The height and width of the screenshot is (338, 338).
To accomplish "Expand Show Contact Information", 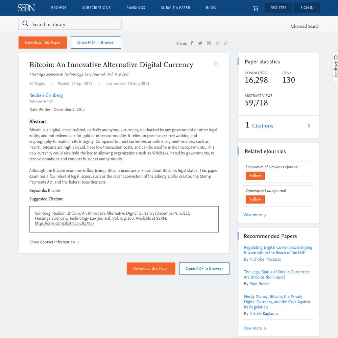I will [54, 242].
